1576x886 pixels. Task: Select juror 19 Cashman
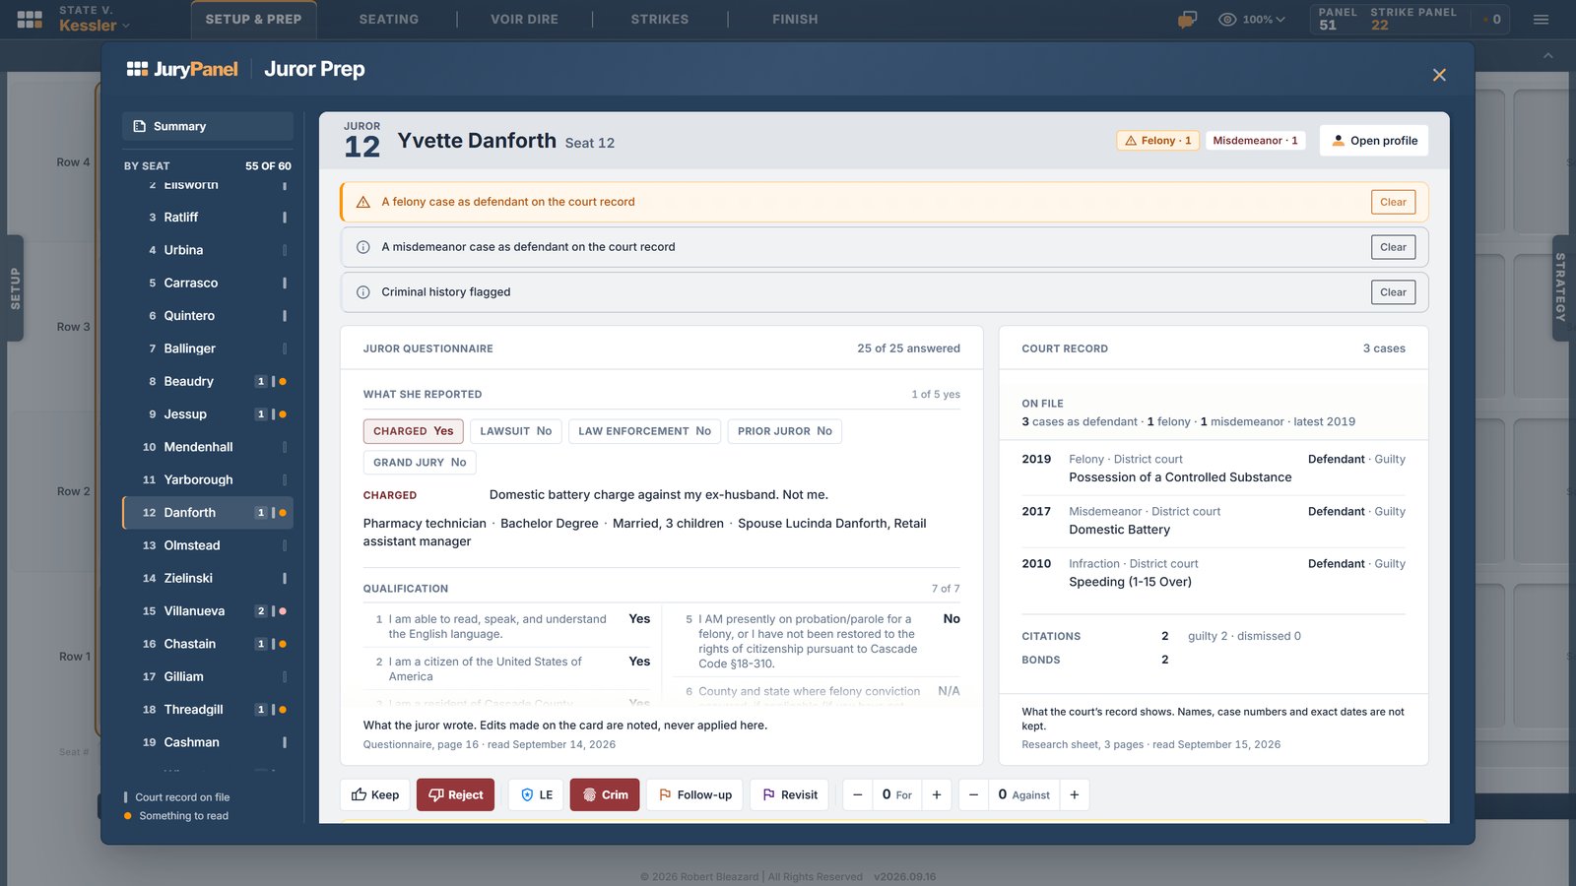pos(208,742)
